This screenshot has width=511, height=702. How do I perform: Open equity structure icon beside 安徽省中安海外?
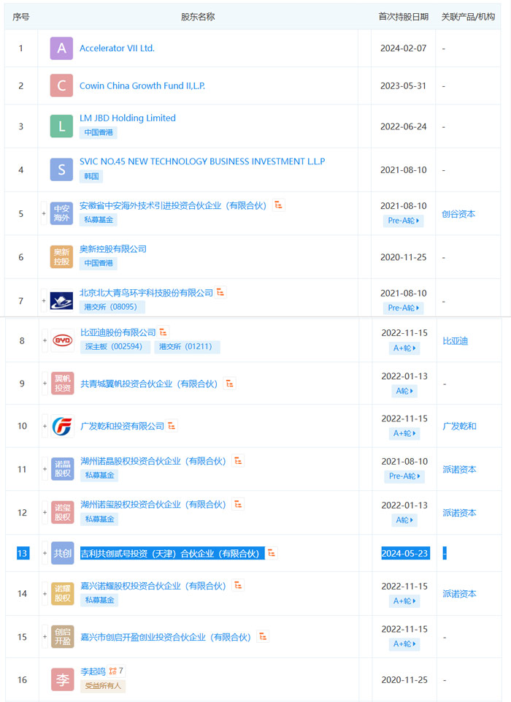(278, 205)
